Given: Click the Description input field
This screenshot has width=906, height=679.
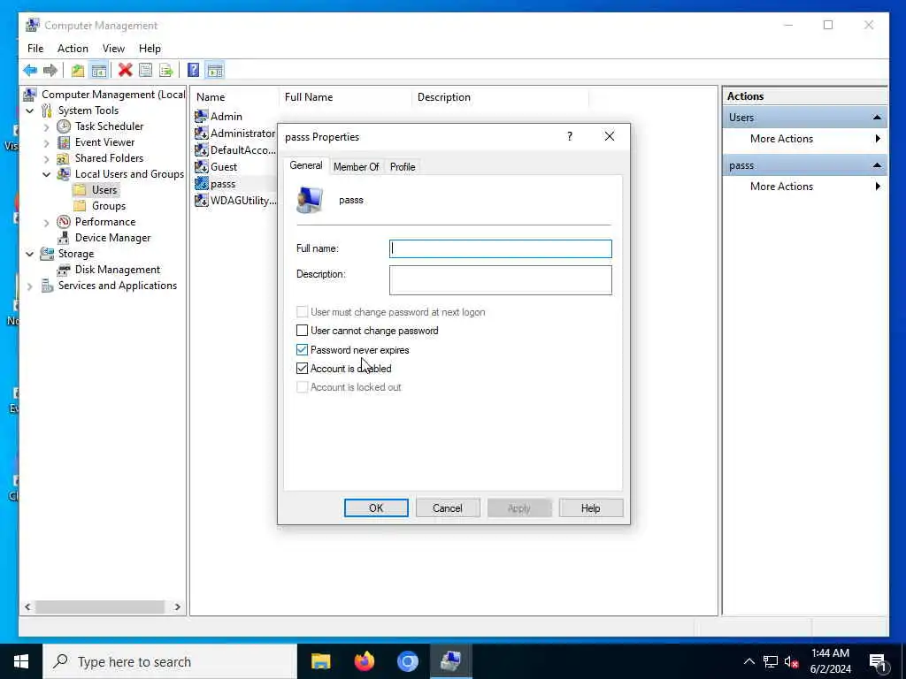Looking at the screenshot, I should [x=501, y=280].
